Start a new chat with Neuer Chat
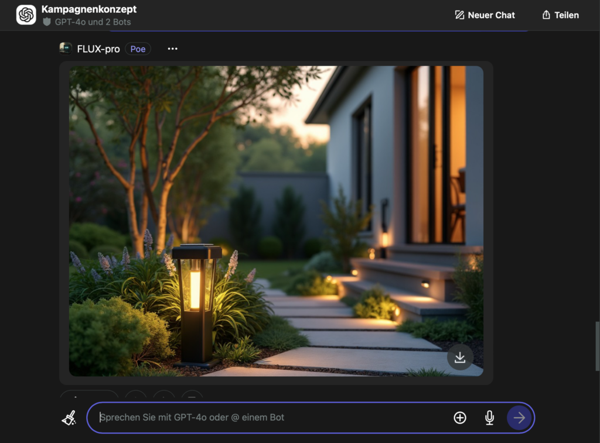600x443 pixels. pyautogui.click(x=485, y=15)
